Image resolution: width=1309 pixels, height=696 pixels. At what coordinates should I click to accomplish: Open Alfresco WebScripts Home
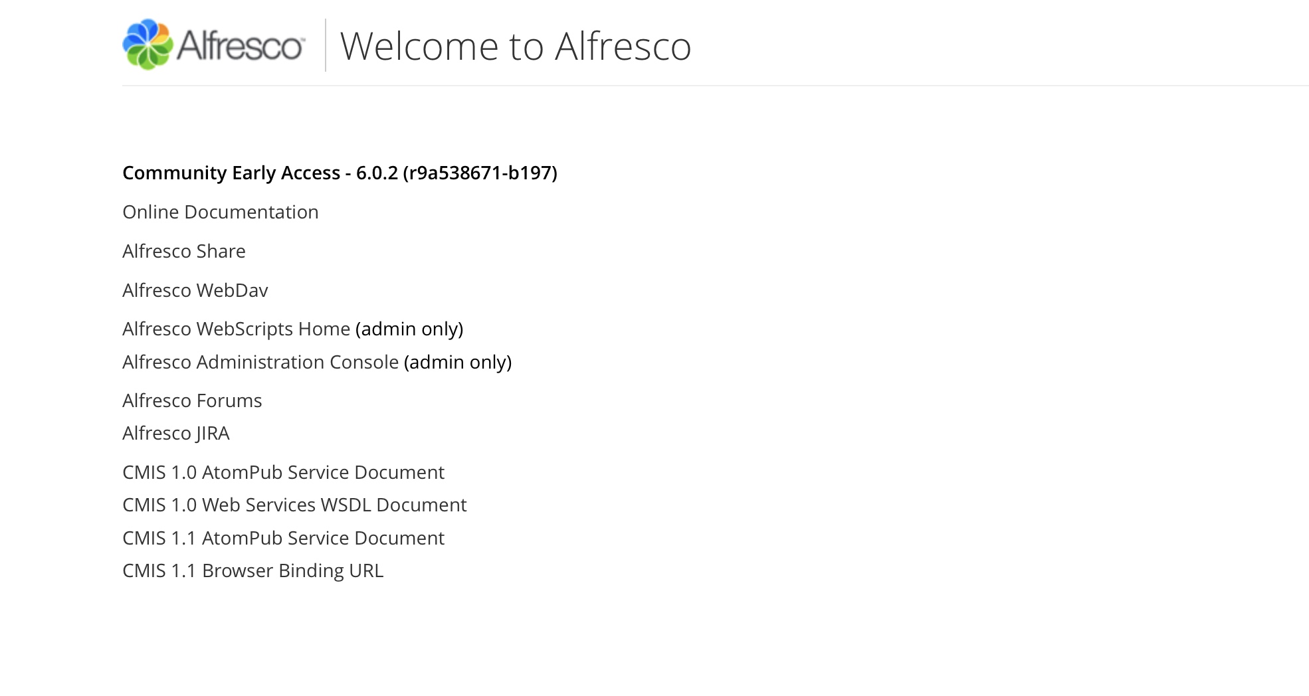[236, 329]
